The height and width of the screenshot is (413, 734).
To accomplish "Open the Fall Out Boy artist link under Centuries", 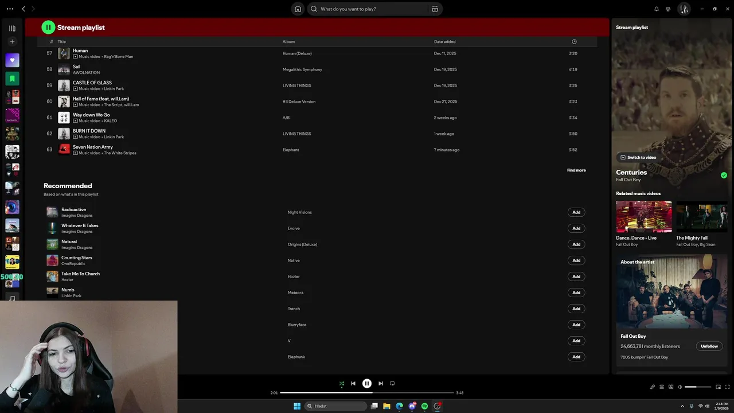I will [x=628, y=180].
